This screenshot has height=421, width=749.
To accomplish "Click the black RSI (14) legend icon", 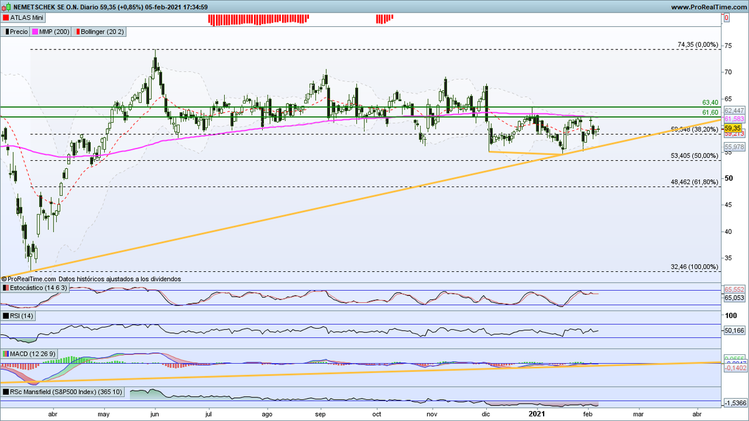I will pyautogui.click(x=5, y=316).
